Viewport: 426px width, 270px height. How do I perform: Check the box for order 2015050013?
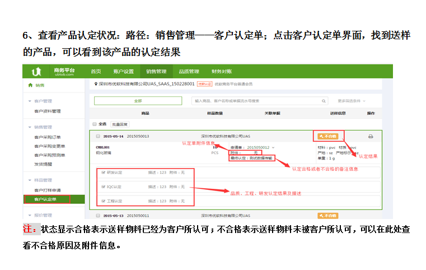[98, 136]
